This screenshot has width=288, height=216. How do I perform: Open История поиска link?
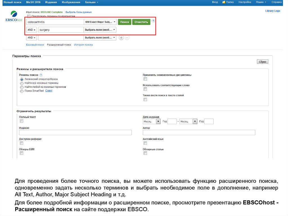[83, 45]
